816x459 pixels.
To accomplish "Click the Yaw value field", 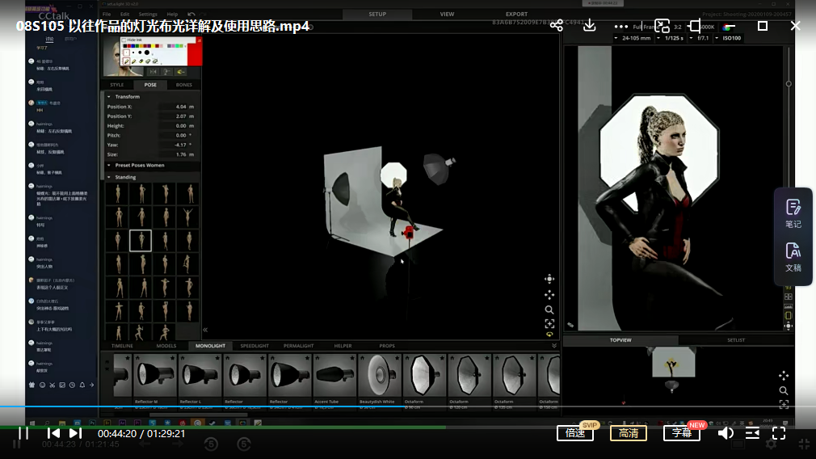I will point(177,145).
